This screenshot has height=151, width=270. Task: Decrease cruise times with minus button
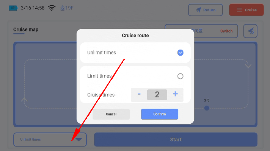point(139,94)
